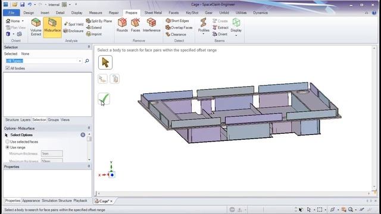Screen dimensions: 381x214
Task: Collapse the Options - Midsurface panel pin
Action: 89,128
